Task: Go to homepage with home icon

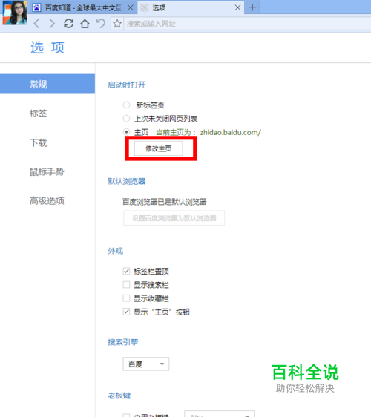Action: click(x=85, y=24)
